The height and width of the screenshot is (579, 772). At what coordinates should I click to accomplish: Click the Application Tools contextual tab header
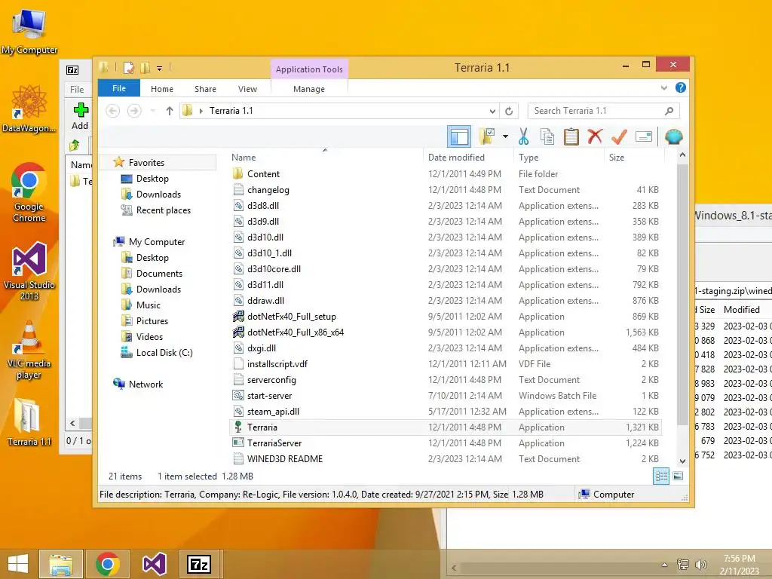(309, 69)
